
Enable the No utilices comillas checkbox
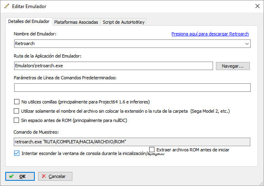[17, 102]
